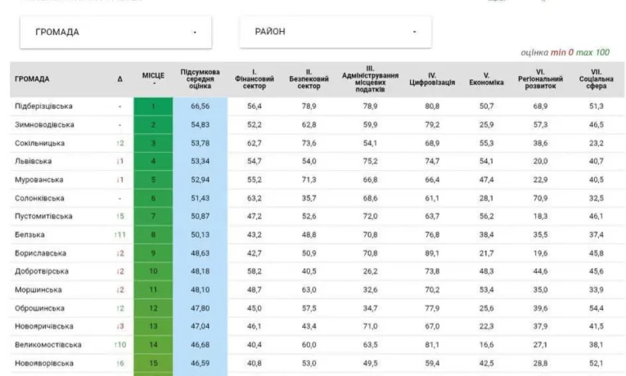Click the II. Безпековий сектор header
This screenshot has height=376, width=626.
click(309, 78)
